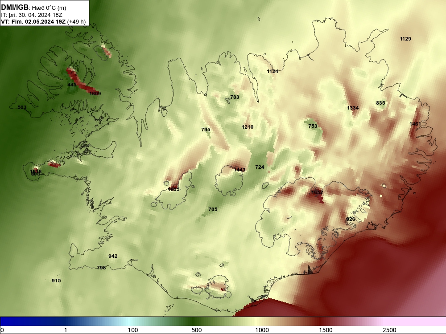Click the 'VT: Fim. 02.05.2024 19Z' valid time line
Image resolution: width=446 pixels, height=334 pixels.
coord(33,22)
